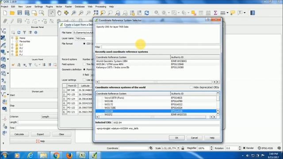Open the Text Annotation dropdown arrow

click(245, 13)
